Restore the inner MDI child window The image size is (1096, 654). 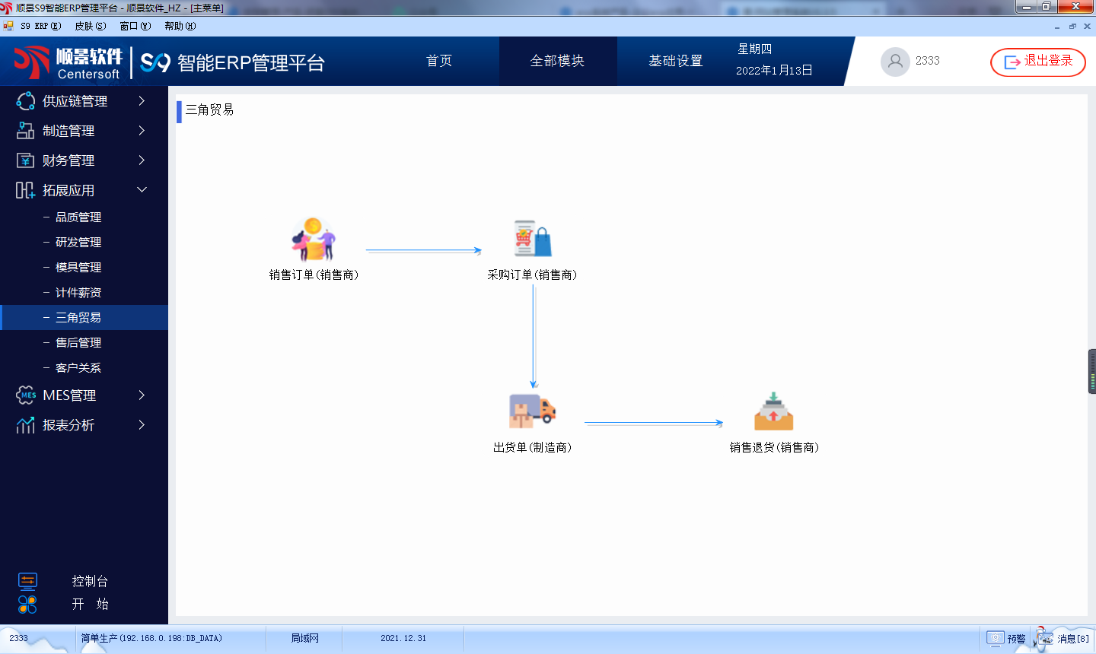click(x=1072, y=26)
